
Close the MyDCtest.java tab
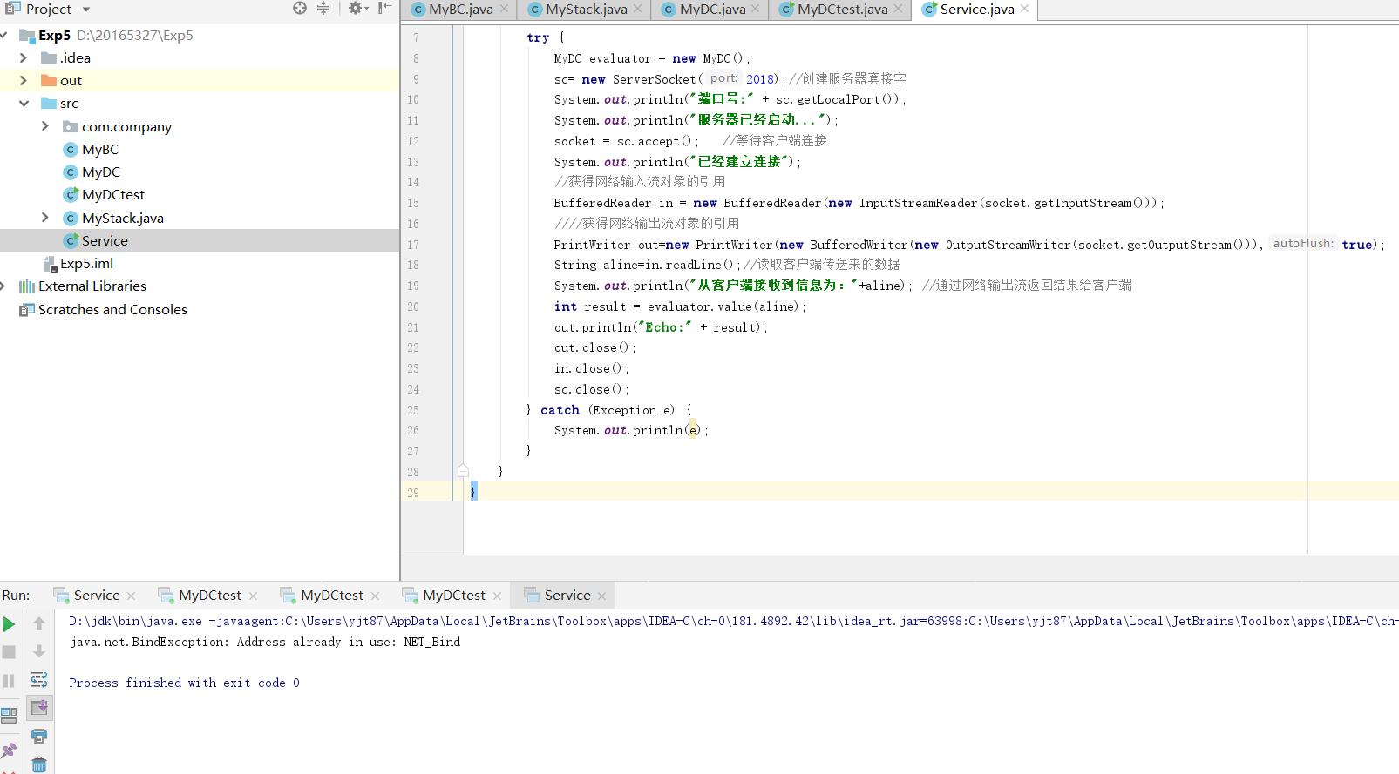(x=899, y=9)
